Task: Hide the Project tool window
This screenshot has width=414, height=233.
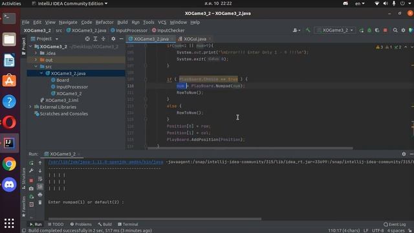Action: 121,39
